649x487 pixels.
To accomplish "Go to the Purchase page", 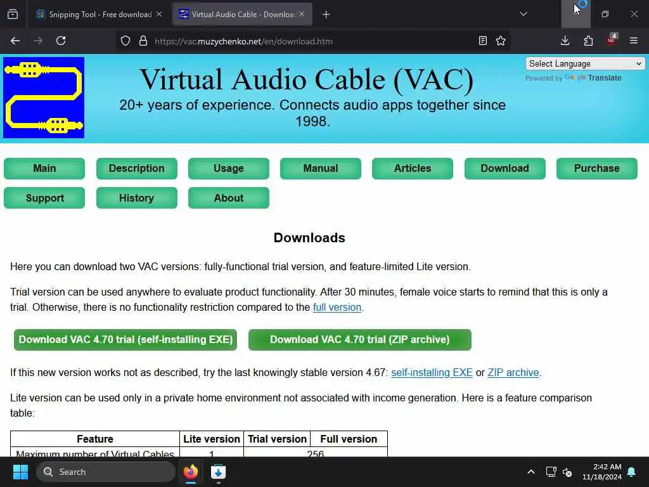I will (x=597, y=169).
